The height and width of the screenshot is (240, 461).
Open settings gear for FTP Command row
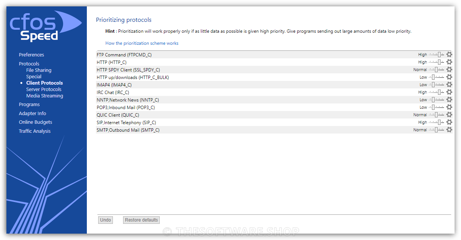(x=449, y=55)
